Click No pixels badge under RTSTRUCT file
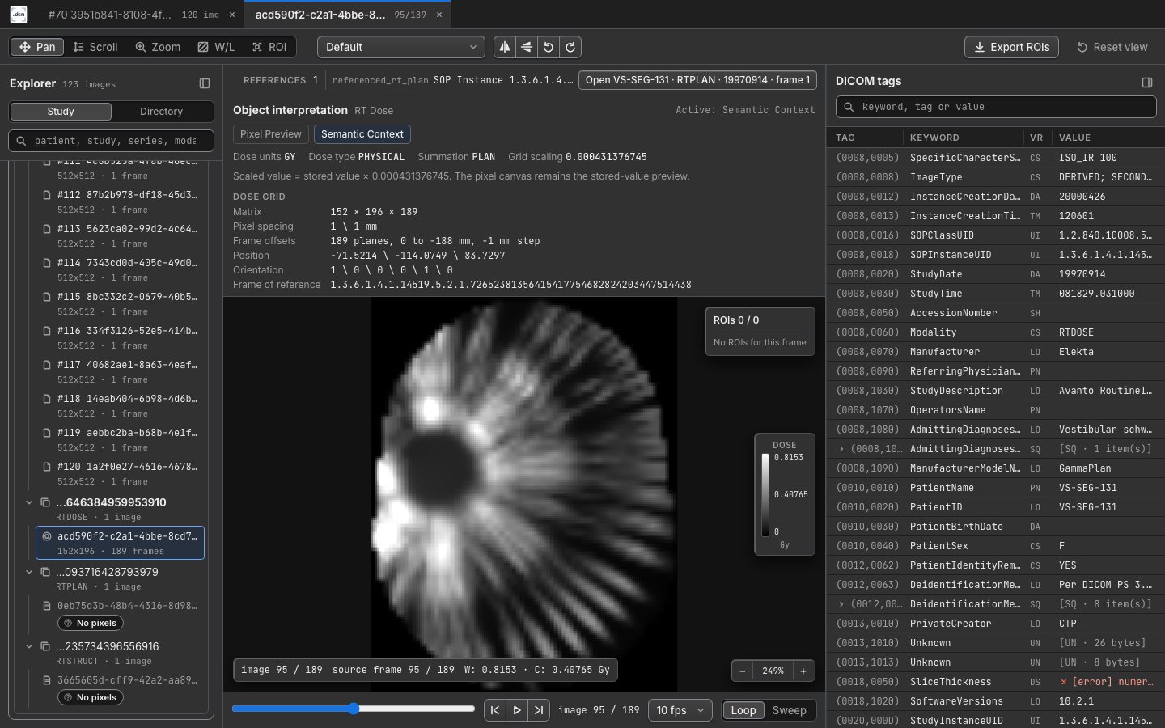1165x728 pixels. pos(91,697)
